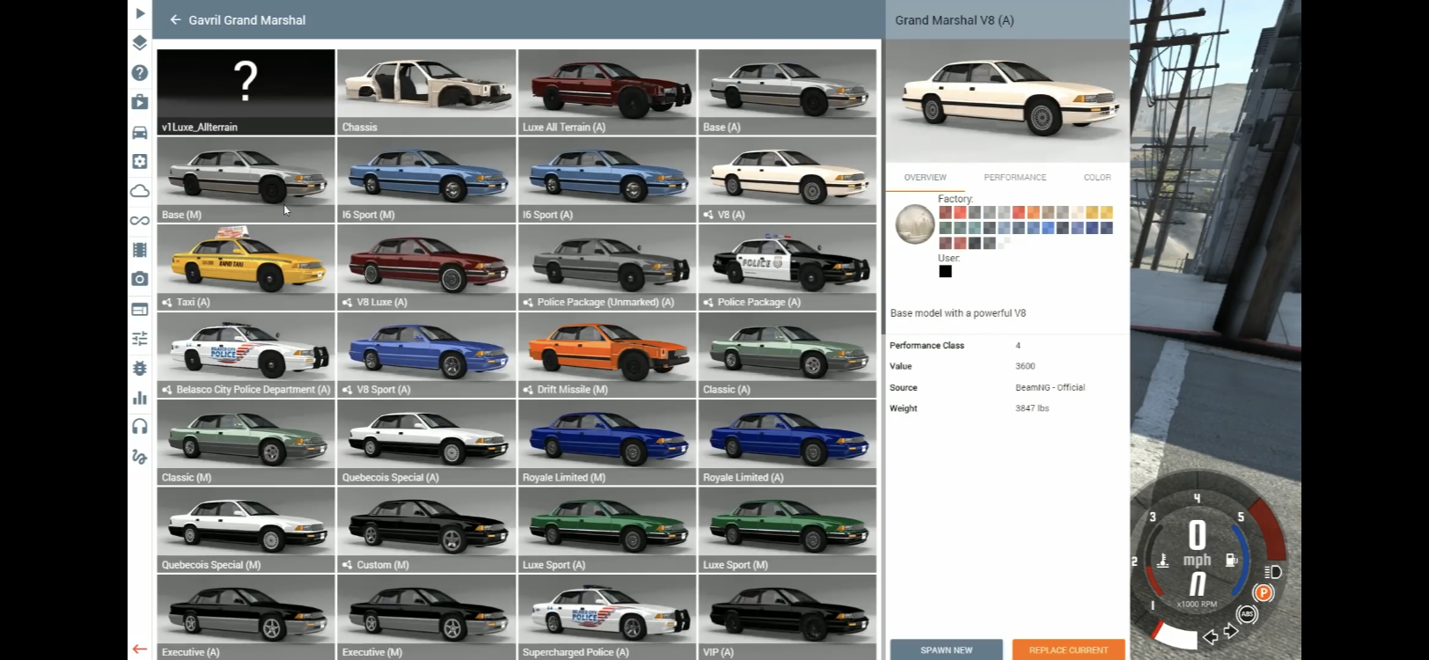This screenshot has width=1429, height=660.
Task: Select the Taxi (A) configuration
Action: [x=245, y=267]
